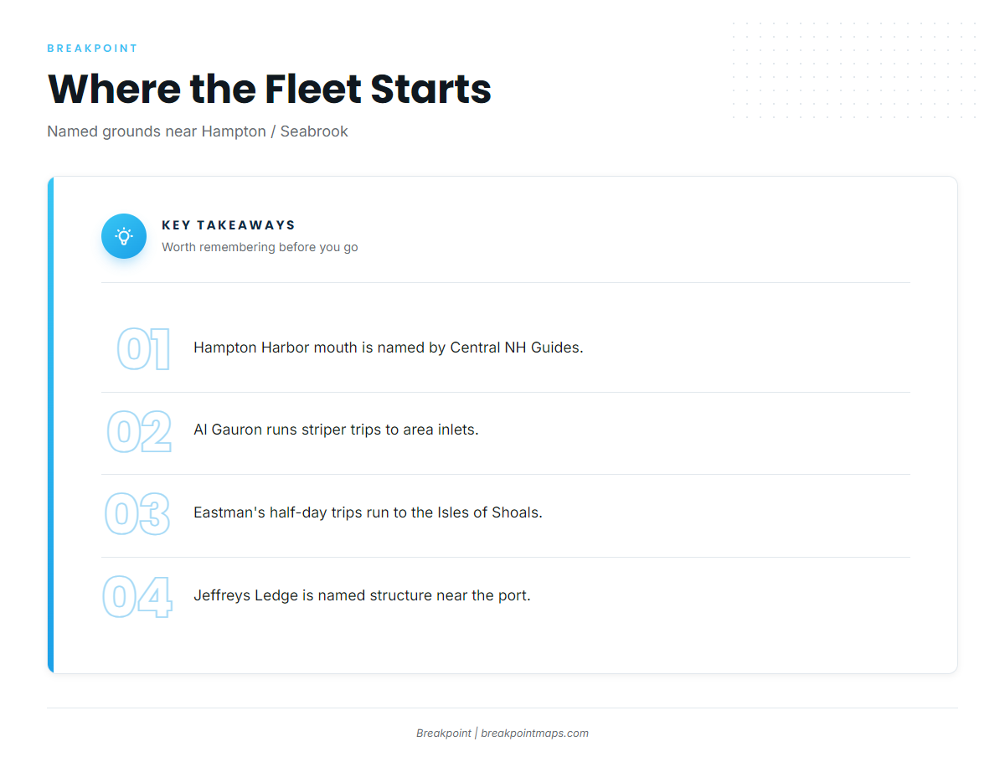Click the Central NH Guides phrase
Viewport: 1005px width, 762px height.
point(516,348)
